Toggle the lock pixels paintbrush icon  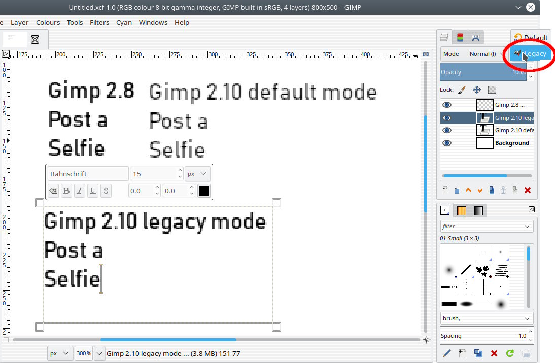[462, 90]
